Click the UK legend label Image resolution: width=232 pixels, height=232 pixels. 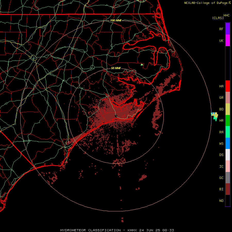tap(221, 40)
